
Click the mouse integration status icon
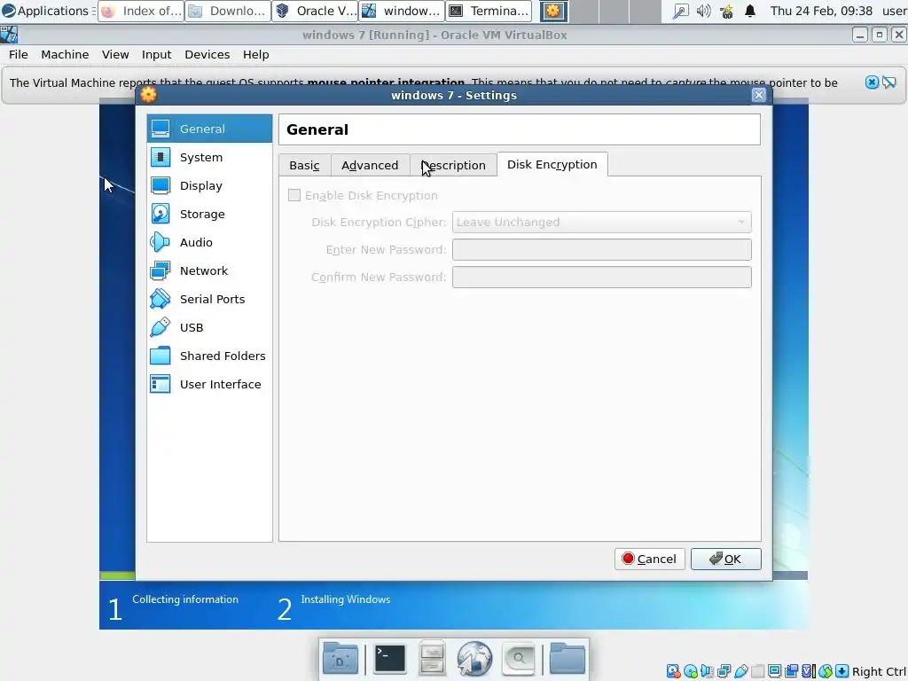(826, 671)
